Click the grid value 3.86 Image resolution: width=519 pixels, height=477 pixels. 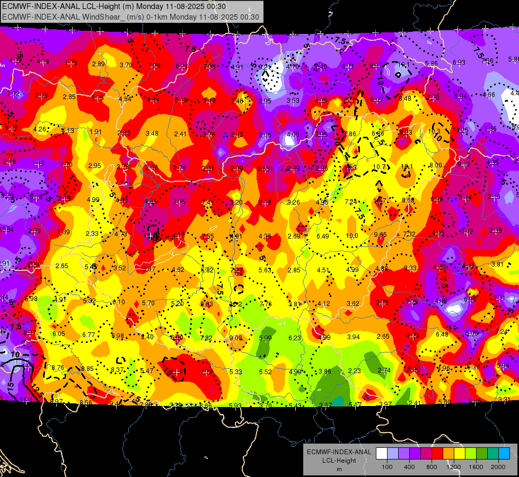[x=324, y=372]
